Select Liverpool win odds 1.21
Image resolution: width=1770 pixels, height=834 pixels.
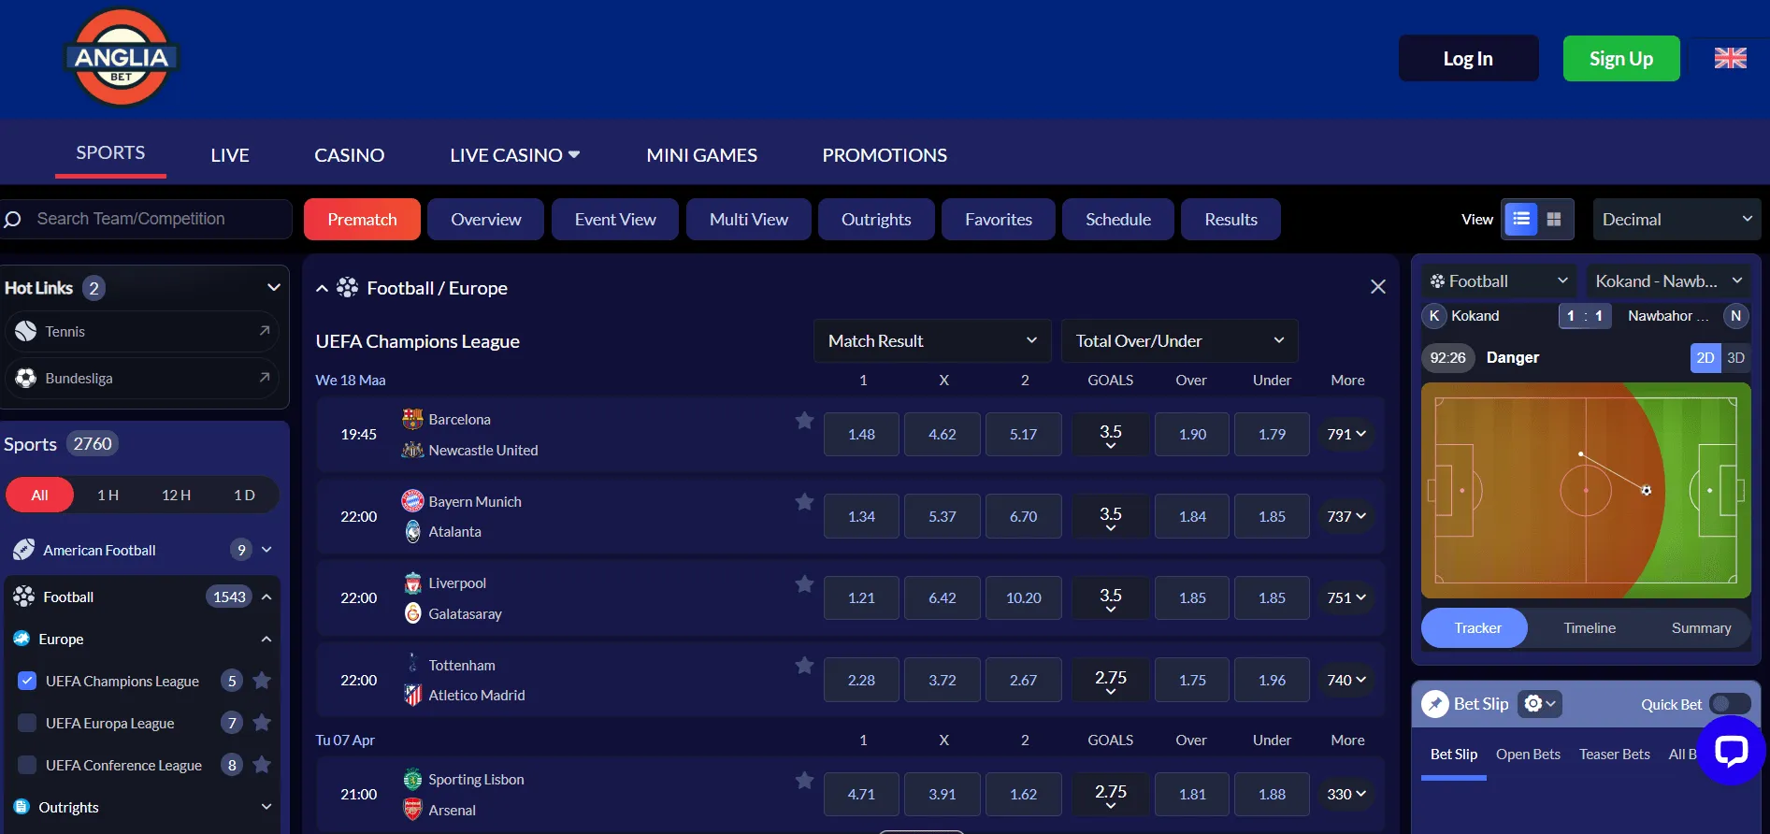861,598
